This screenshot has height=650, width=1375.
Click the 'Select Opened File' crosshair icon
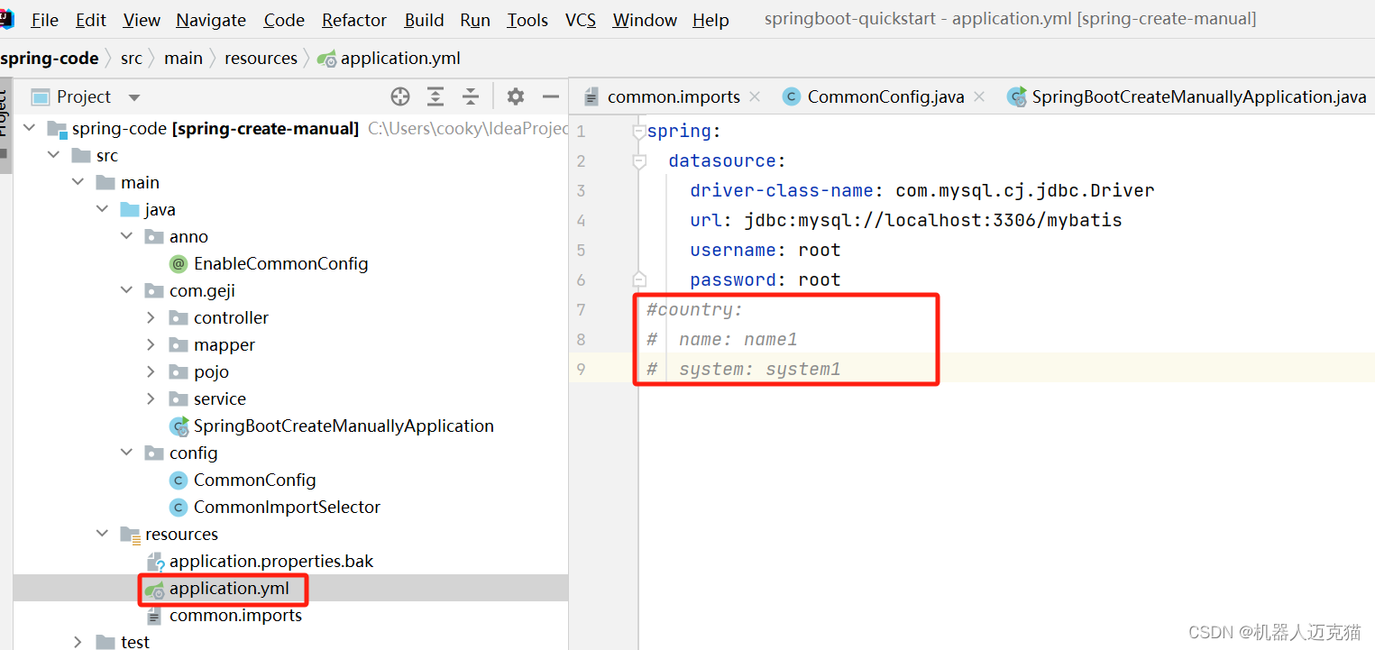(399, 96)
